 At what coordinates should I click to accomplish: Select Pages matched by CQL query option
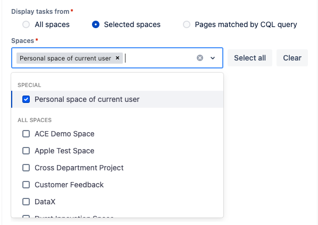tap(187, 24)
